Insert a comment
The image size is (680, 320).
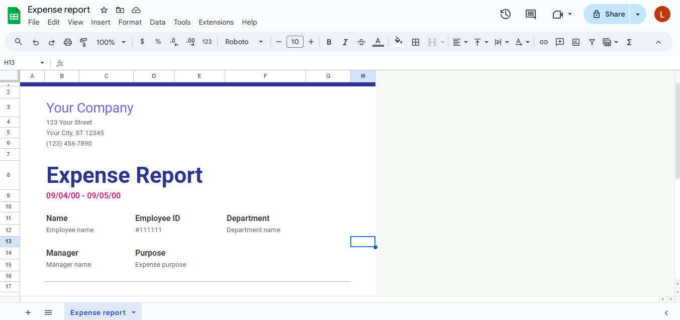(x=559, y=42)
